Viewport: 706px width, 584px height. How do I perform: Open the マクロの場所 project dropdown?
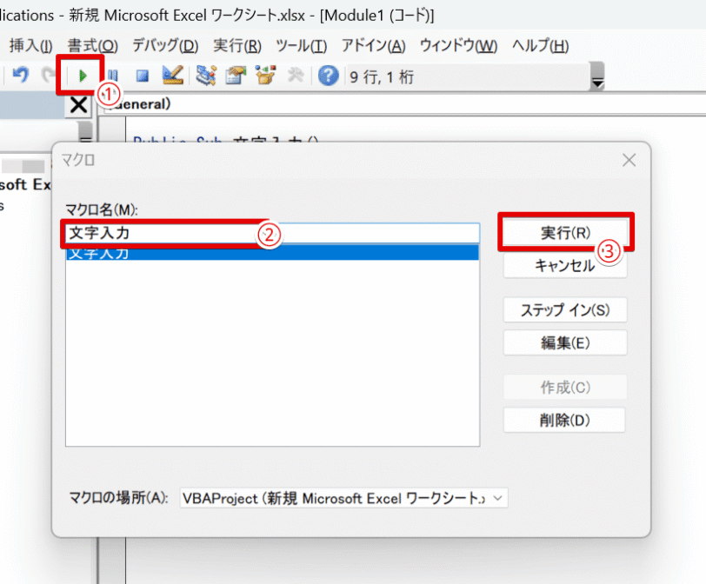[496, 498]
